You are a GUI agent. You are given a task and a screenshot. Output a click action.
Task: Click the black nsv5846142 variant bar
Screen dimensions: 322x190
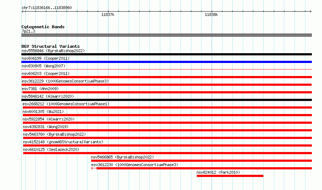coord(166,100)
